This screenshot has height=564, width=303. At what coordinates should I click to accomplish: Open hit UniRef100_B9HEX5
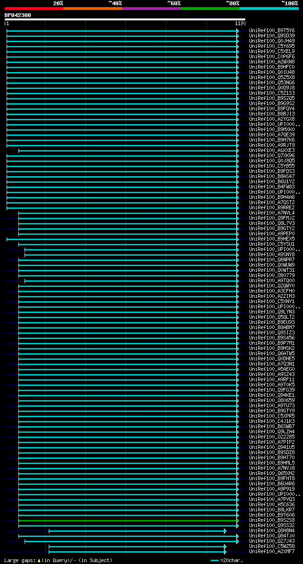click(272, 239)
